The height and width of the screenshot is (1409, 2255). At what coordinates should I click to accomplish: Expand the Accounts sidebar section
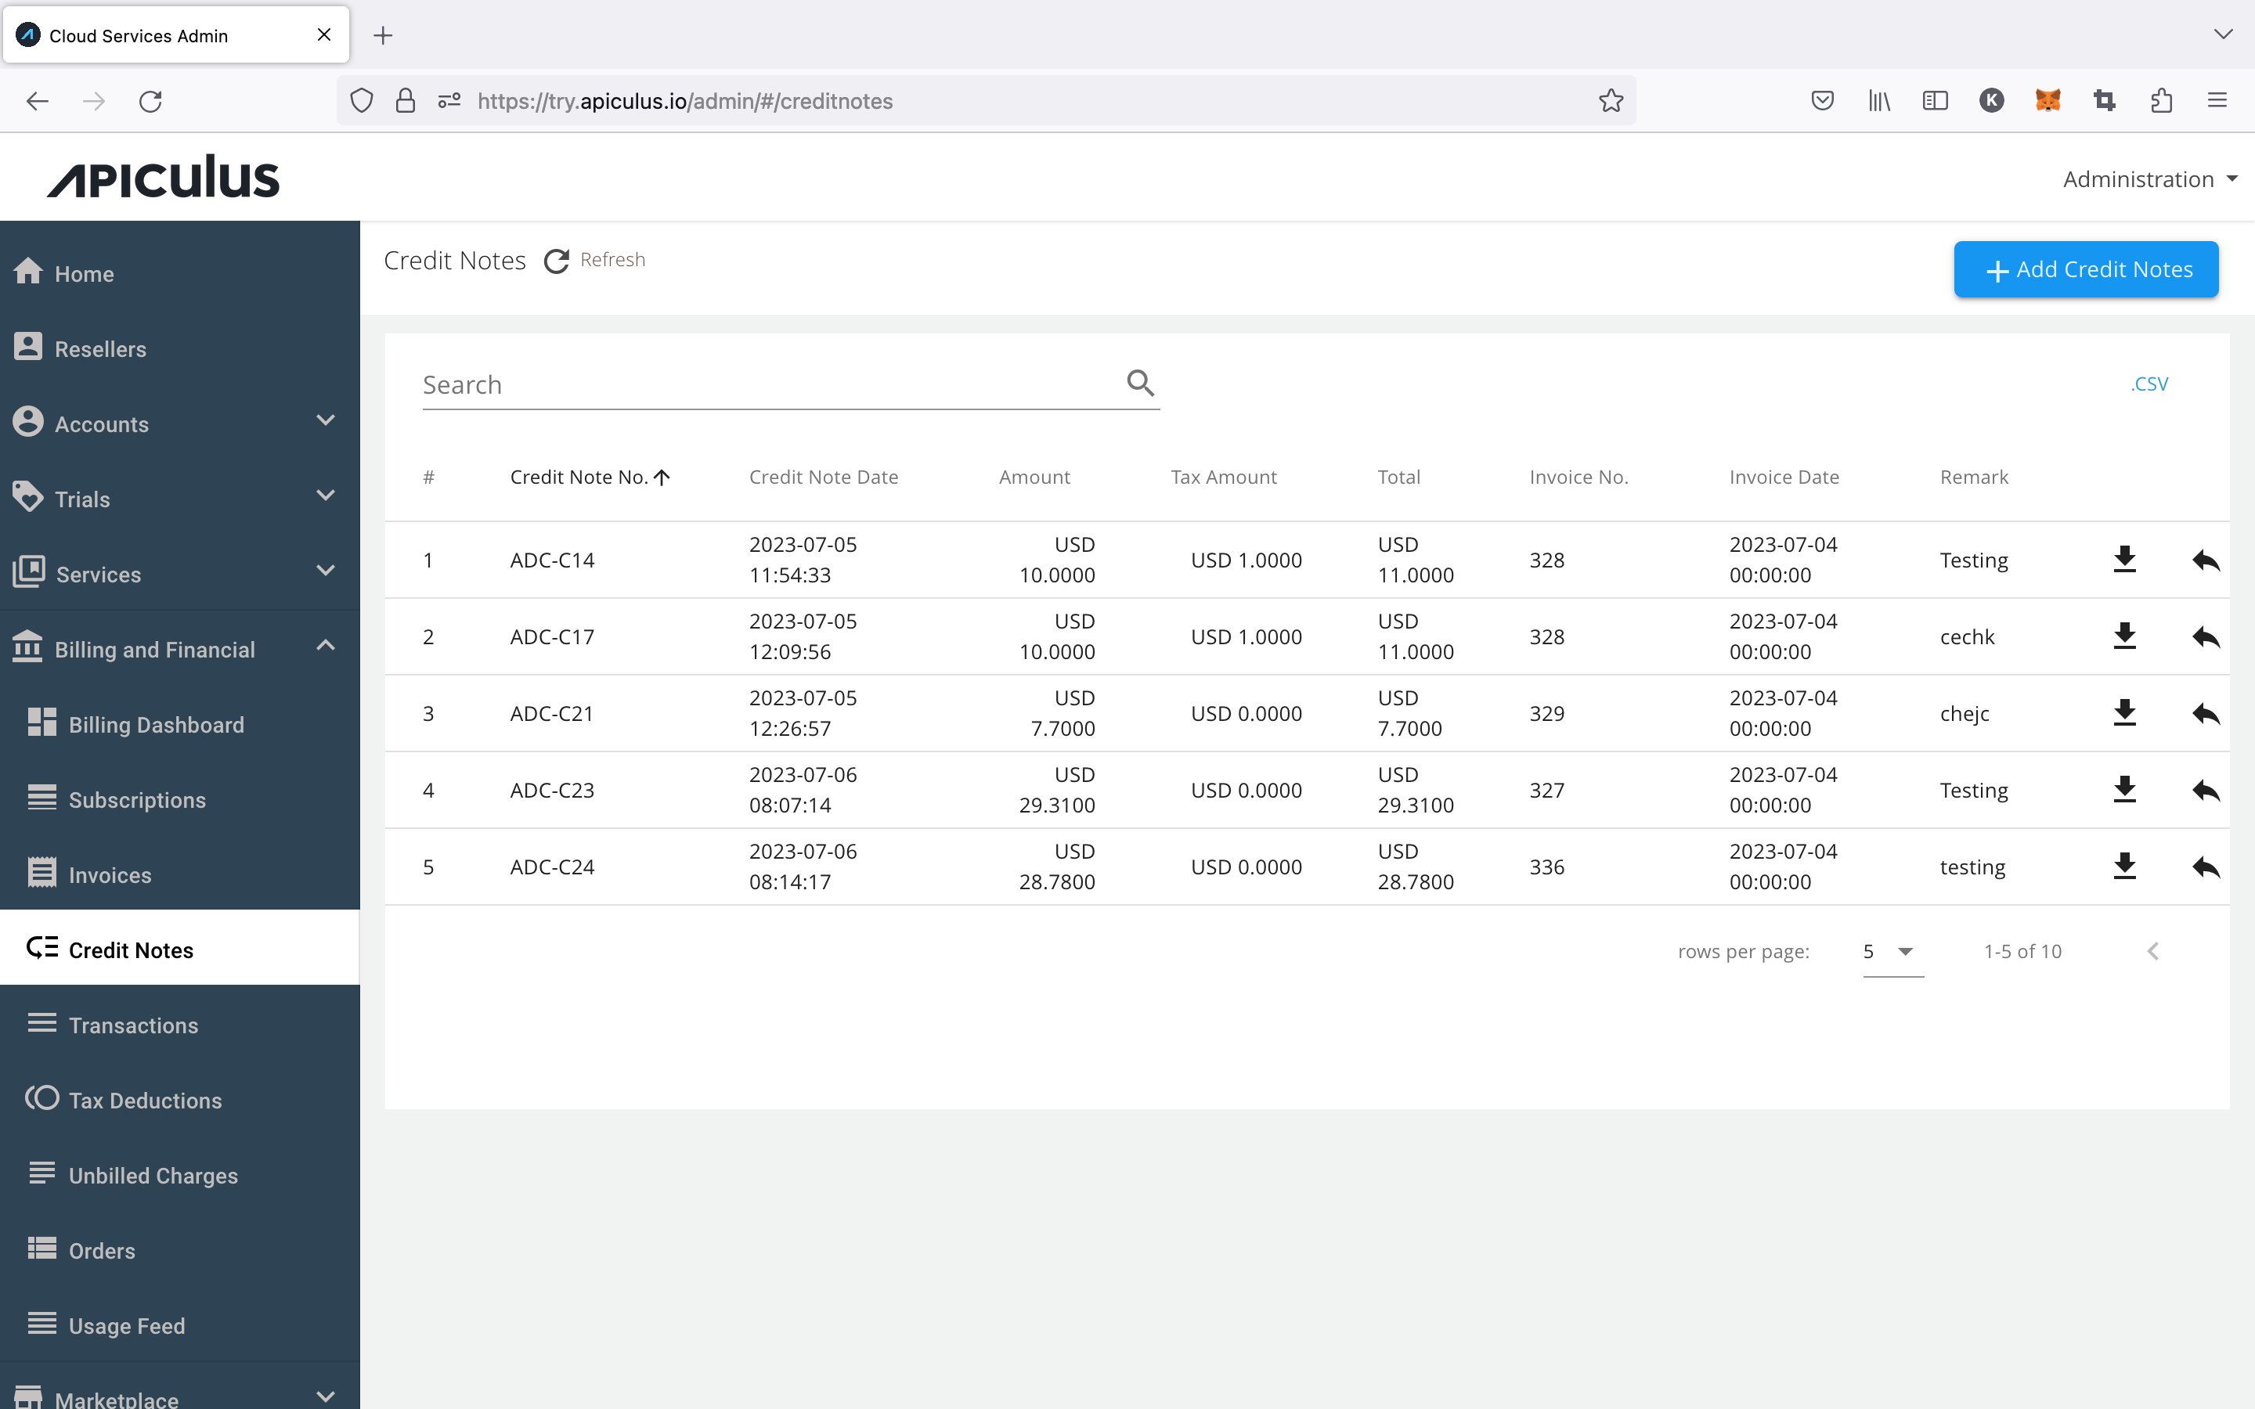point(324,421)
